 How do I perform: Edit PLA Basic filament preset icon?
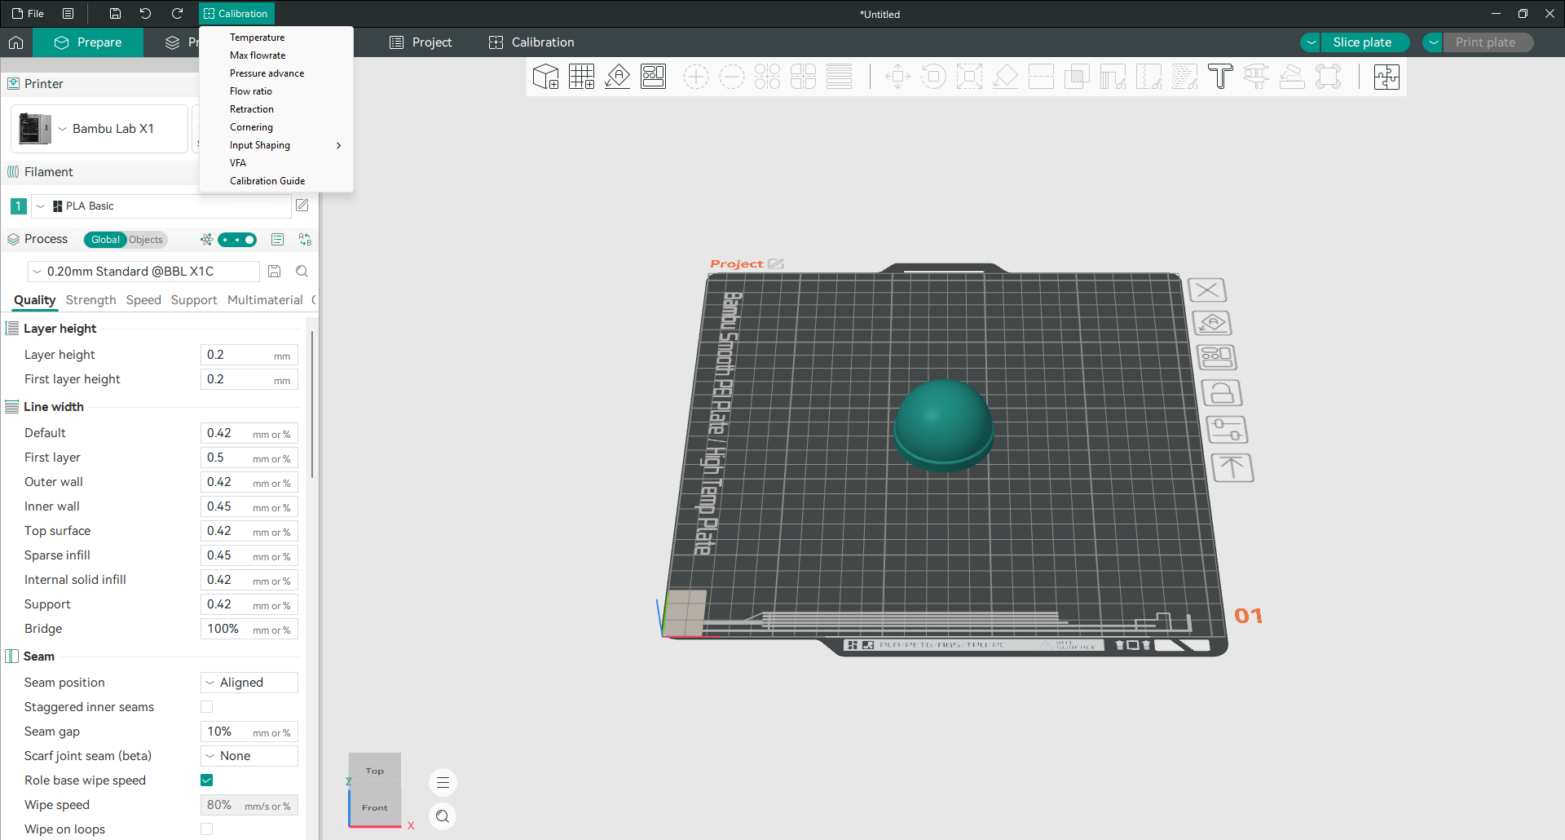tap(302, 206)
